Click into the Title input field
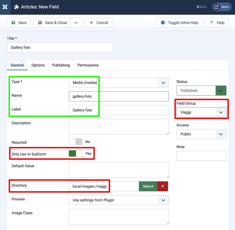The width and height of the screenshot is (235, 230). point(60,48)
